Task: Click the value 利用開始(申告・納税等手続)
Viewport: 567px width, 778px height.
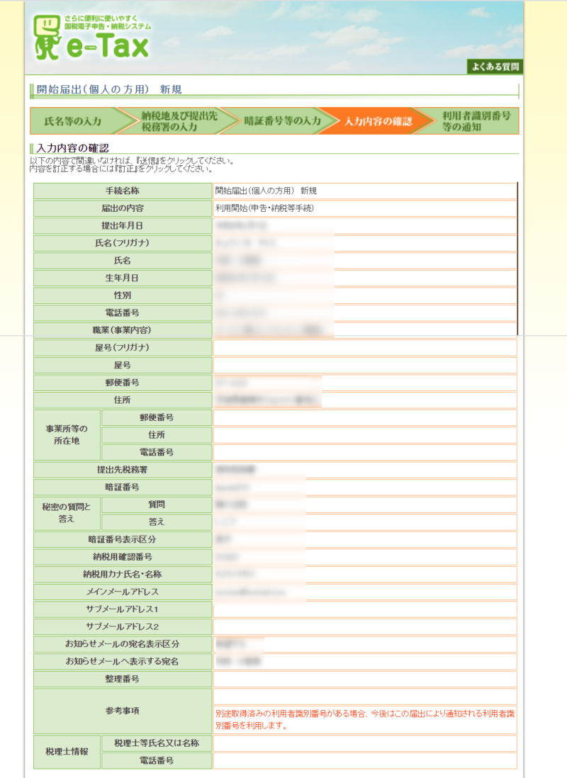Action: coord(264,208)
